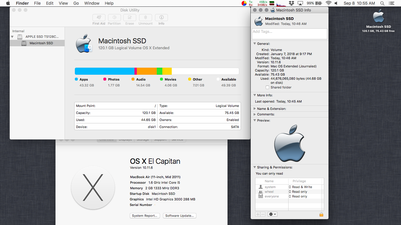Image resolution: width=401 pixels, height=225 pixels.
Task: Expand the Comments section
Action: (255, 114)
